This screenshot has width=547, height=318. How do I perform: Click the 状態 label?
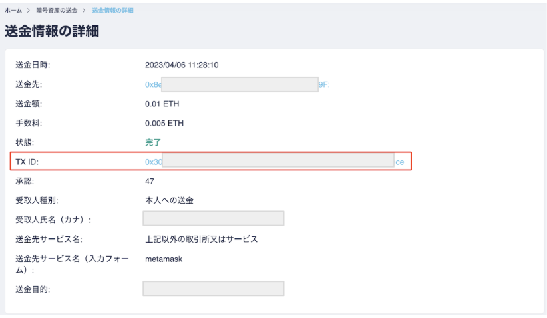(25, 142)
